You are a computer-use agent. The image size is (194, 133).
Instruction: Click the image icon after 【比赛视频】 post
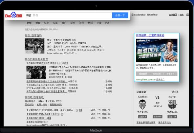[77, 110]
